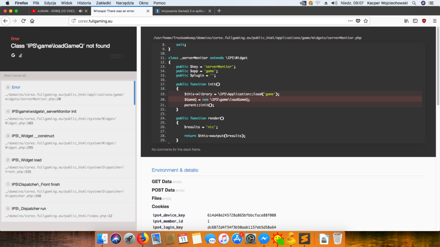Open a new browser tab

coord(219,11)
